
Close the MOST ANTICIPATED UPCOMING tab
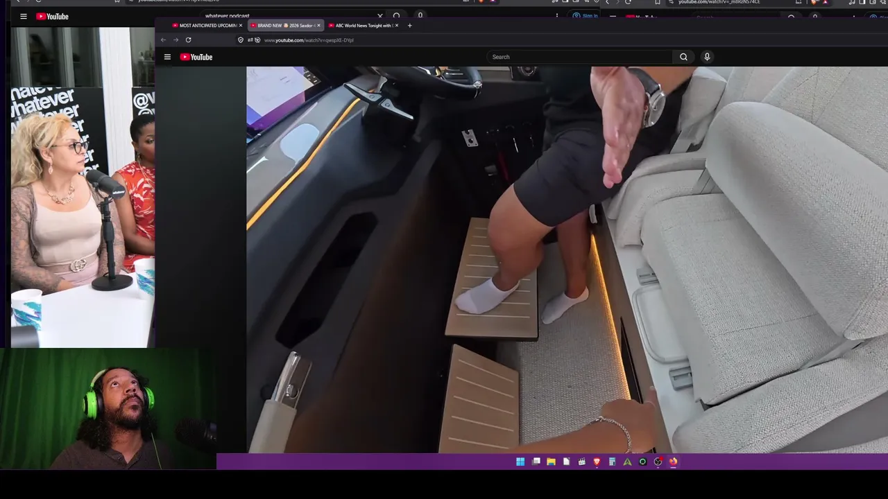[x=241, y=26]
